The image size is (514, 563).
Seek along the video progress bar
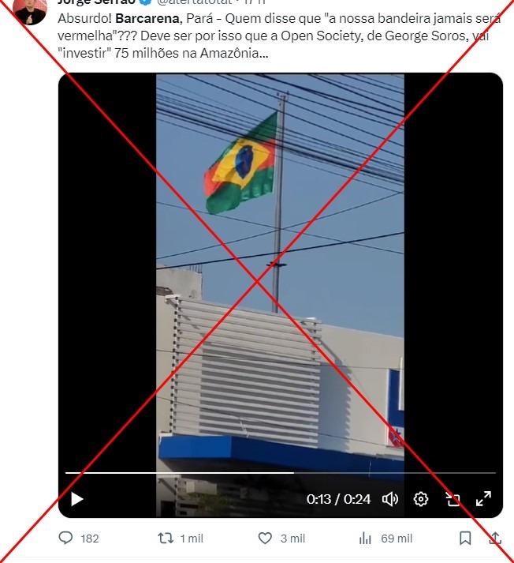[281, 473]
